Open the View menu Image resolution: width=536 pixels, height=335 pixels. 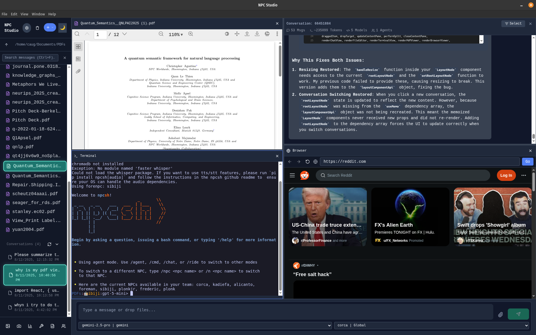24,14
